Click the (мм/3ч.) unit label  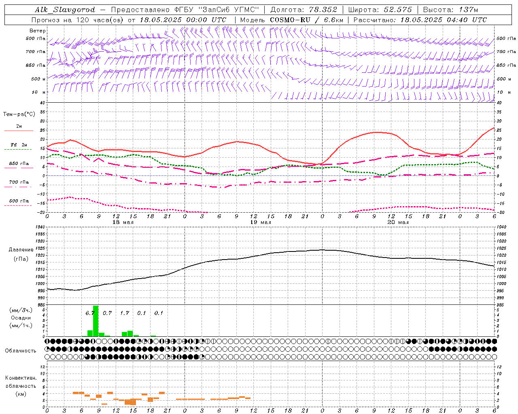[x=21, y=310]
